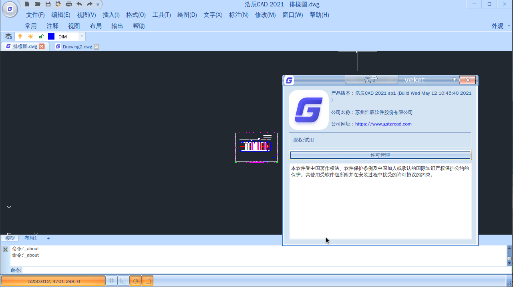
Task: Switch to the 帮助 ribbon tab
Action: pos(139,26)
